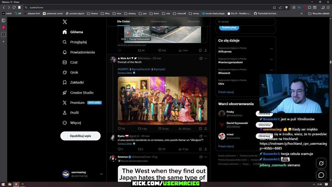Screen dimensions: 332x187
Task: Open Przeglądaj search page
Action: click(75, 42)
